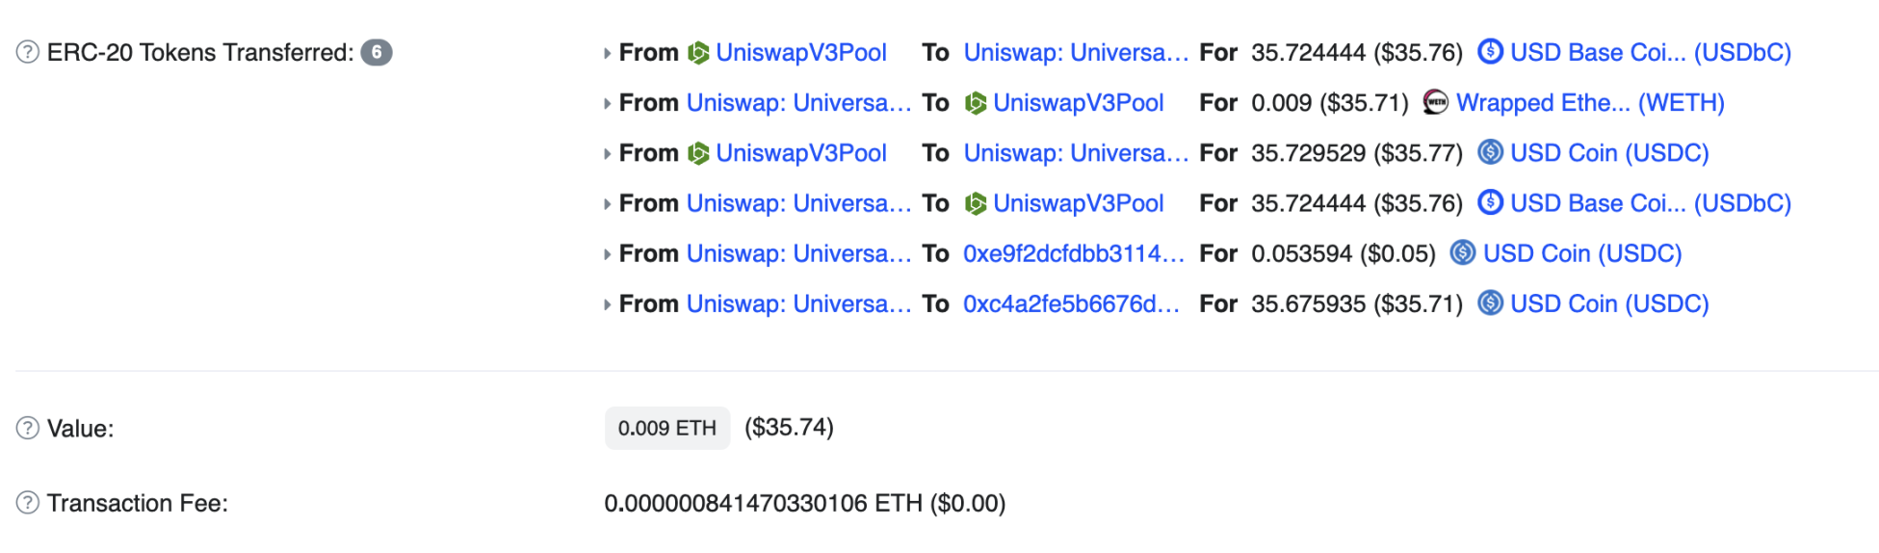
Task: Click the USDbC token icon in first row
Action: [x=1490, y=51]
